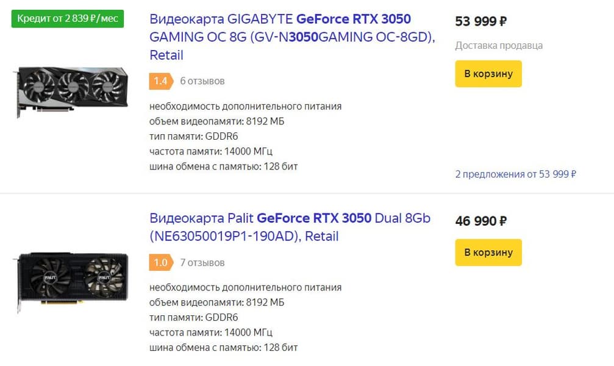Click the orange 1.4 rating badge
Screen dimensions: 614x366
click(160, 81)
